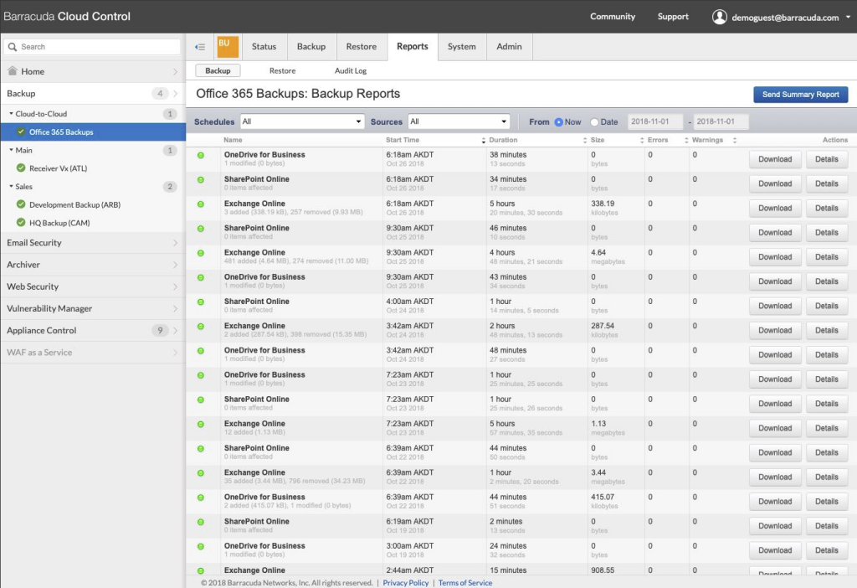Collapse the sidebar with the toggle icon
Screen dimensions: 857x588
pyautogui.click(x=200, y=47)
